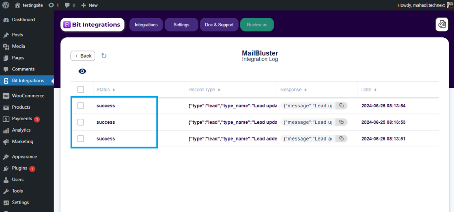Click the changelog document icon button

pyautogui.click(x=442, y=24)
